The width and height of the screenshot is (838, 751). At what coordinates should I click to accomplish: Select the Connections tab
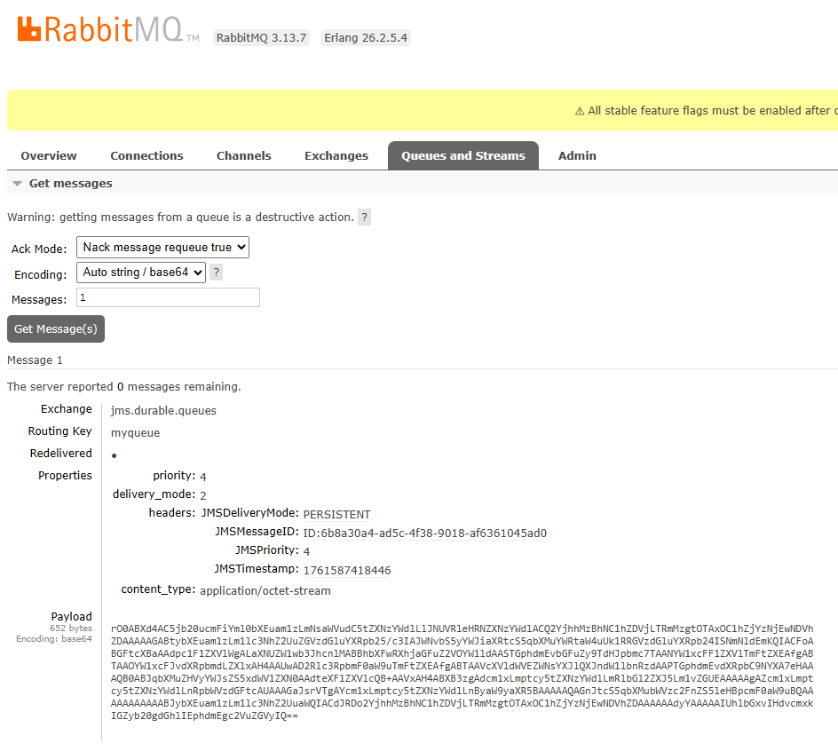pyautogui.click(x=146, y=155)
